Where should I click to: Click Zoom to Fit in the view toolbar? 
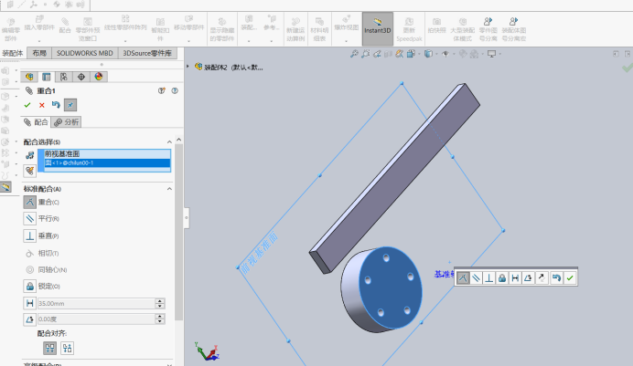[x=354, y=54]
